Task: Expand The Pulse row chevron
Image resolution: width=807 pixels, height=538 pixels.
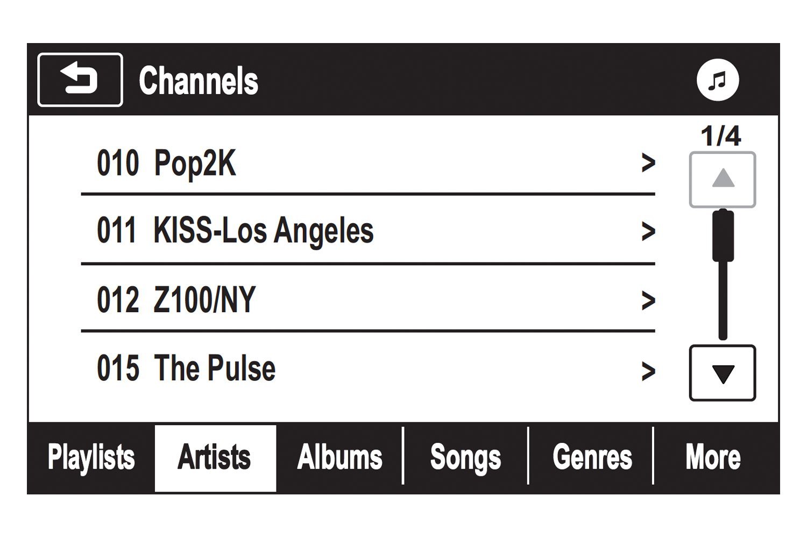Action: tap(648, 371)
